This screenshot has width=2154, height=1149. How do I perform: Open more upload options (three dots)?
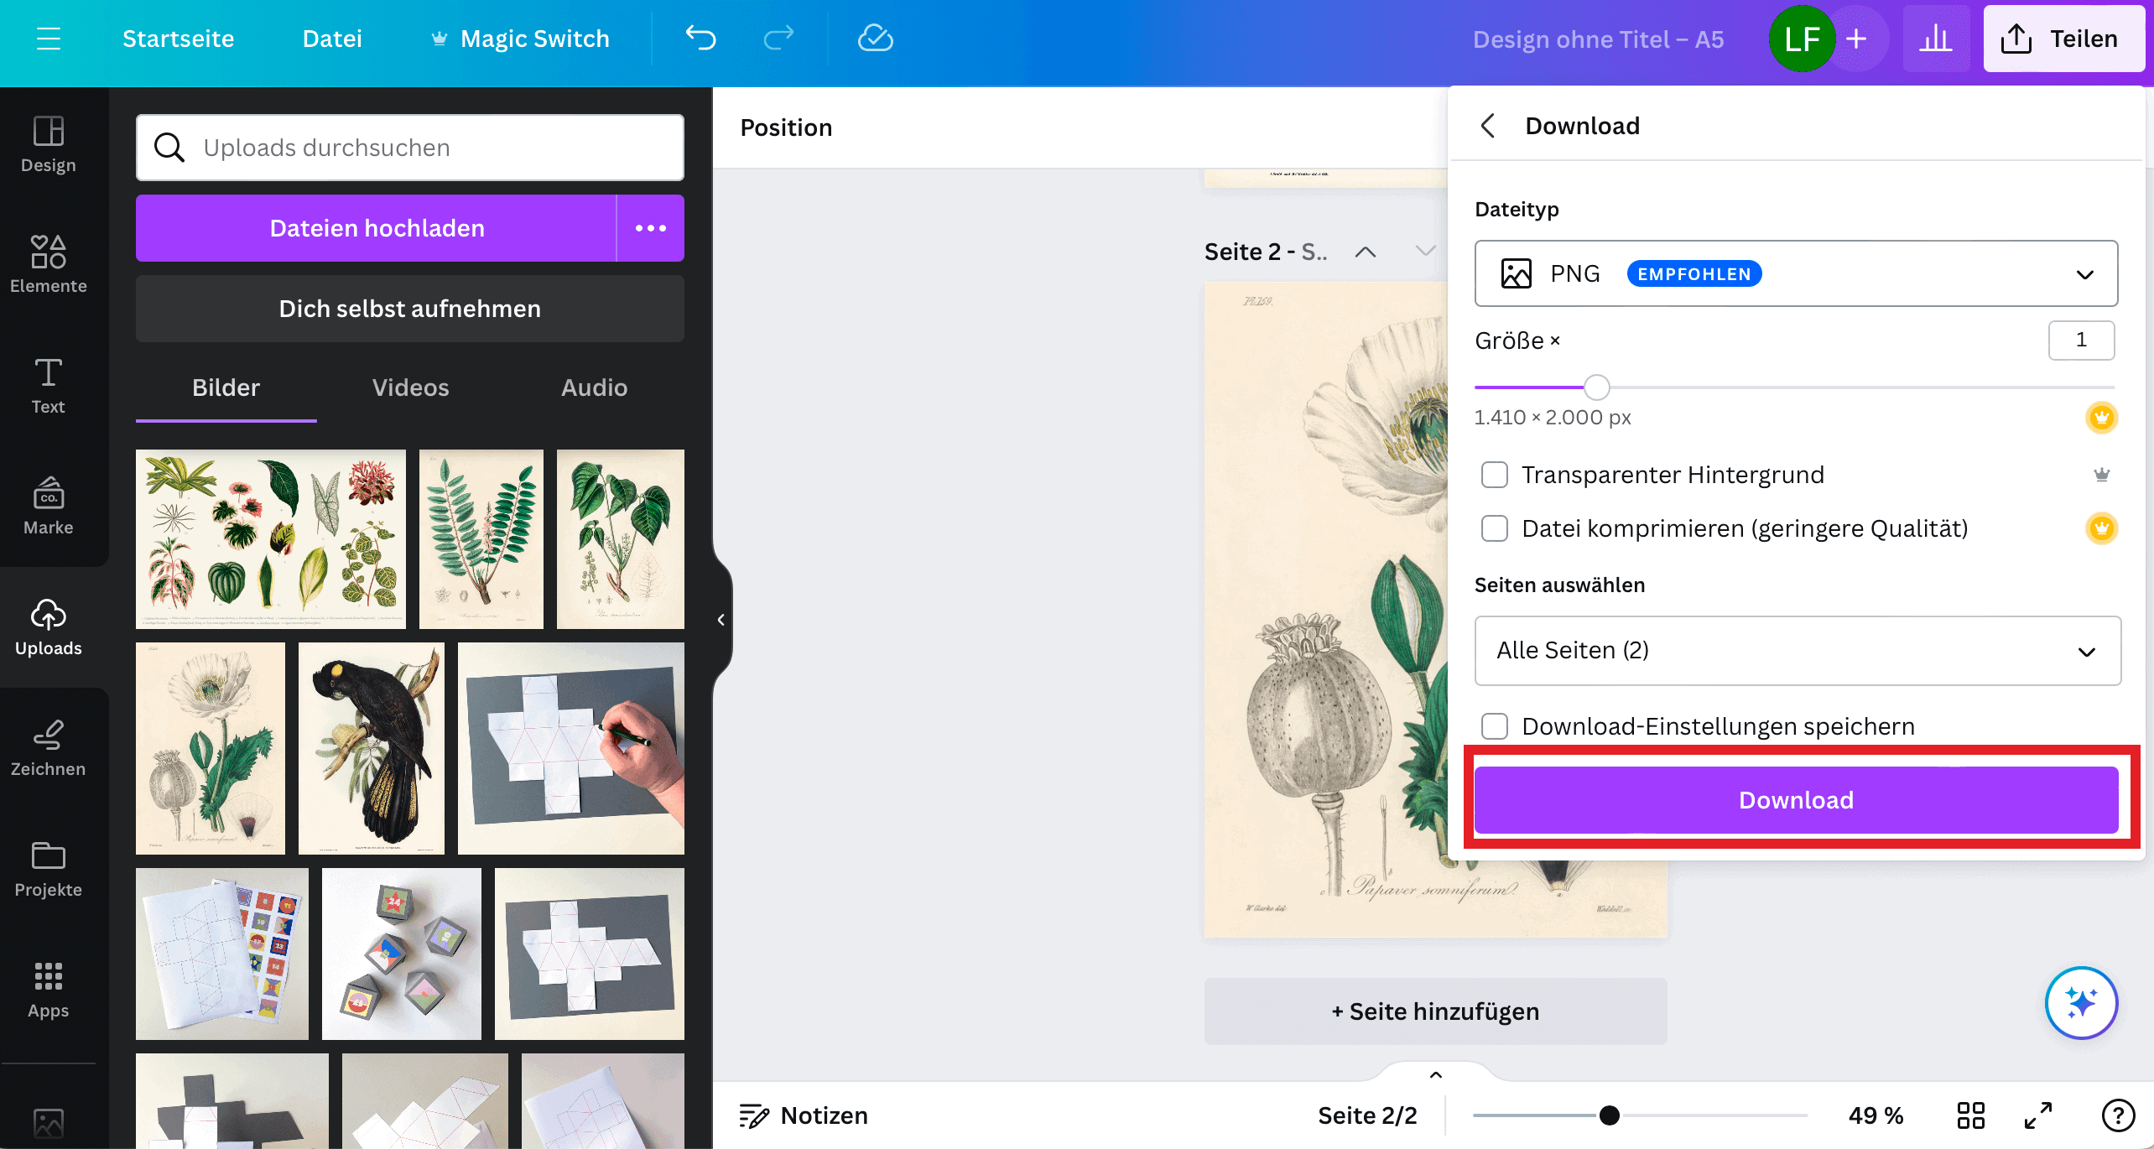pyautogui.click(x=651, y=228)
